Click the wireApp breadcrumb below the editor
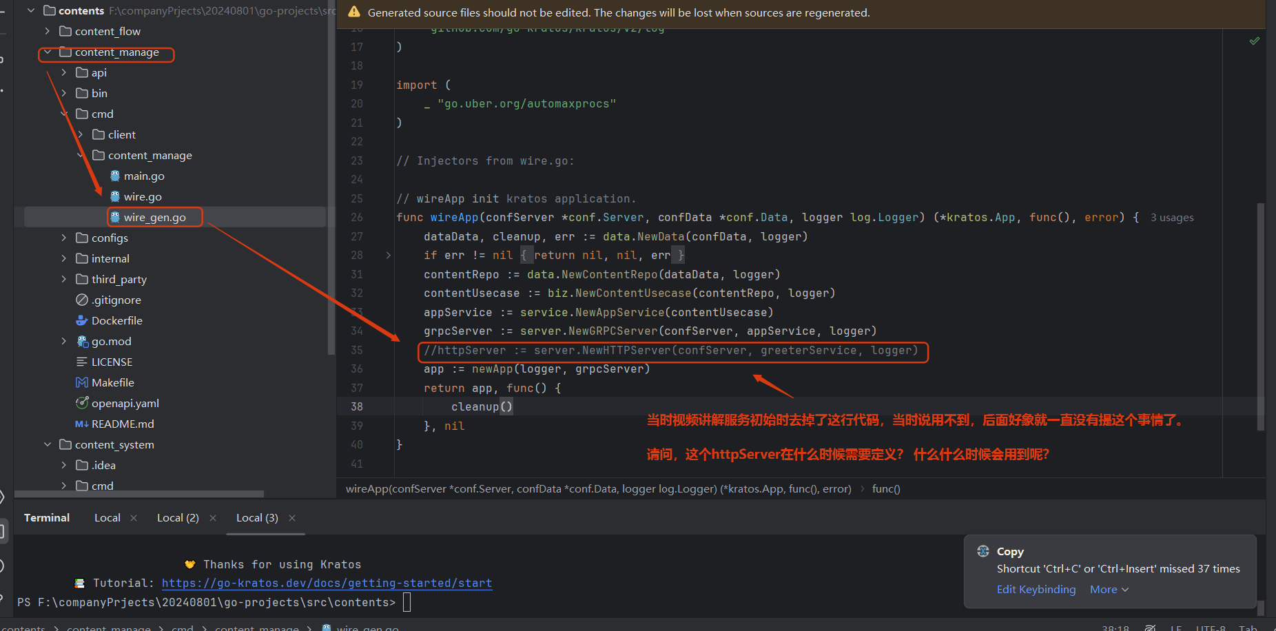The image size is (1276, 631). pos(598,489)
